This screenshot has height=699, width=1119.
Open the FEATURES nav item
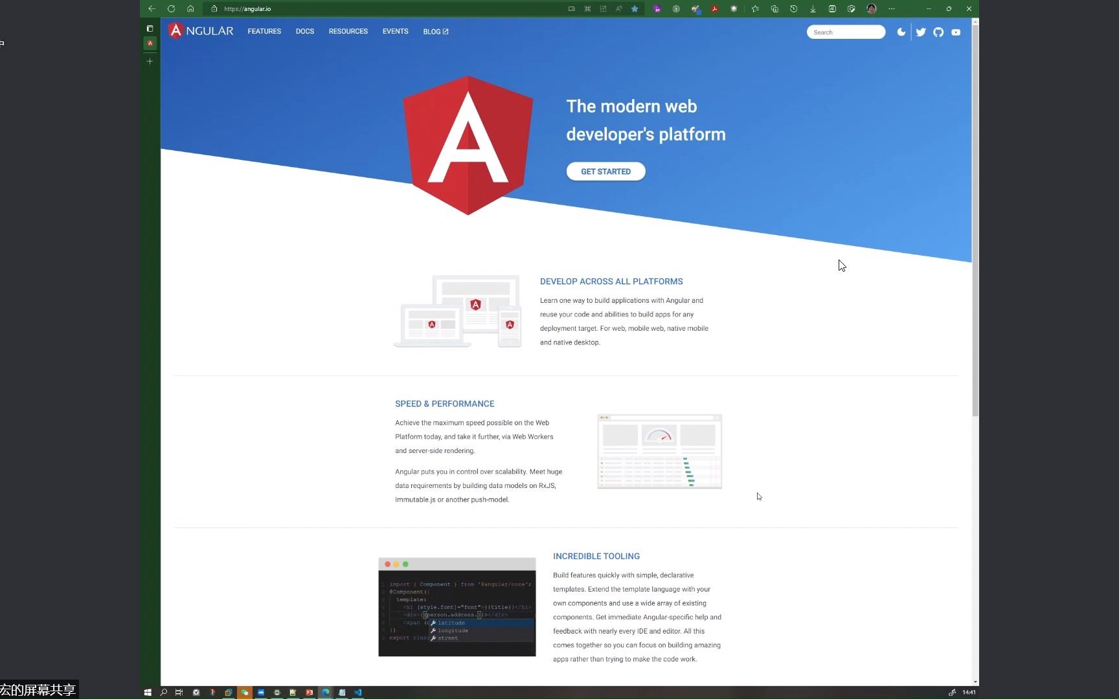[x=264, y=31]
